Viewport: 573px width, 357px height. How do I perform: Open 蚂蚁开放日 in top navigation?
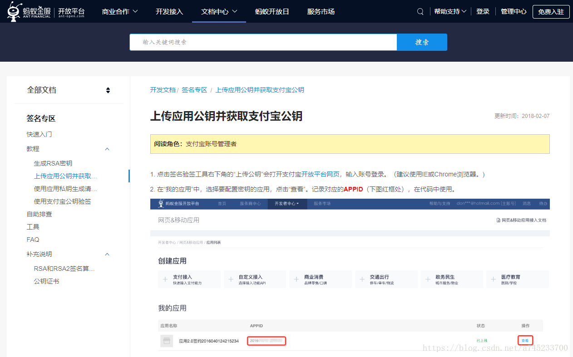coord(272,12)
